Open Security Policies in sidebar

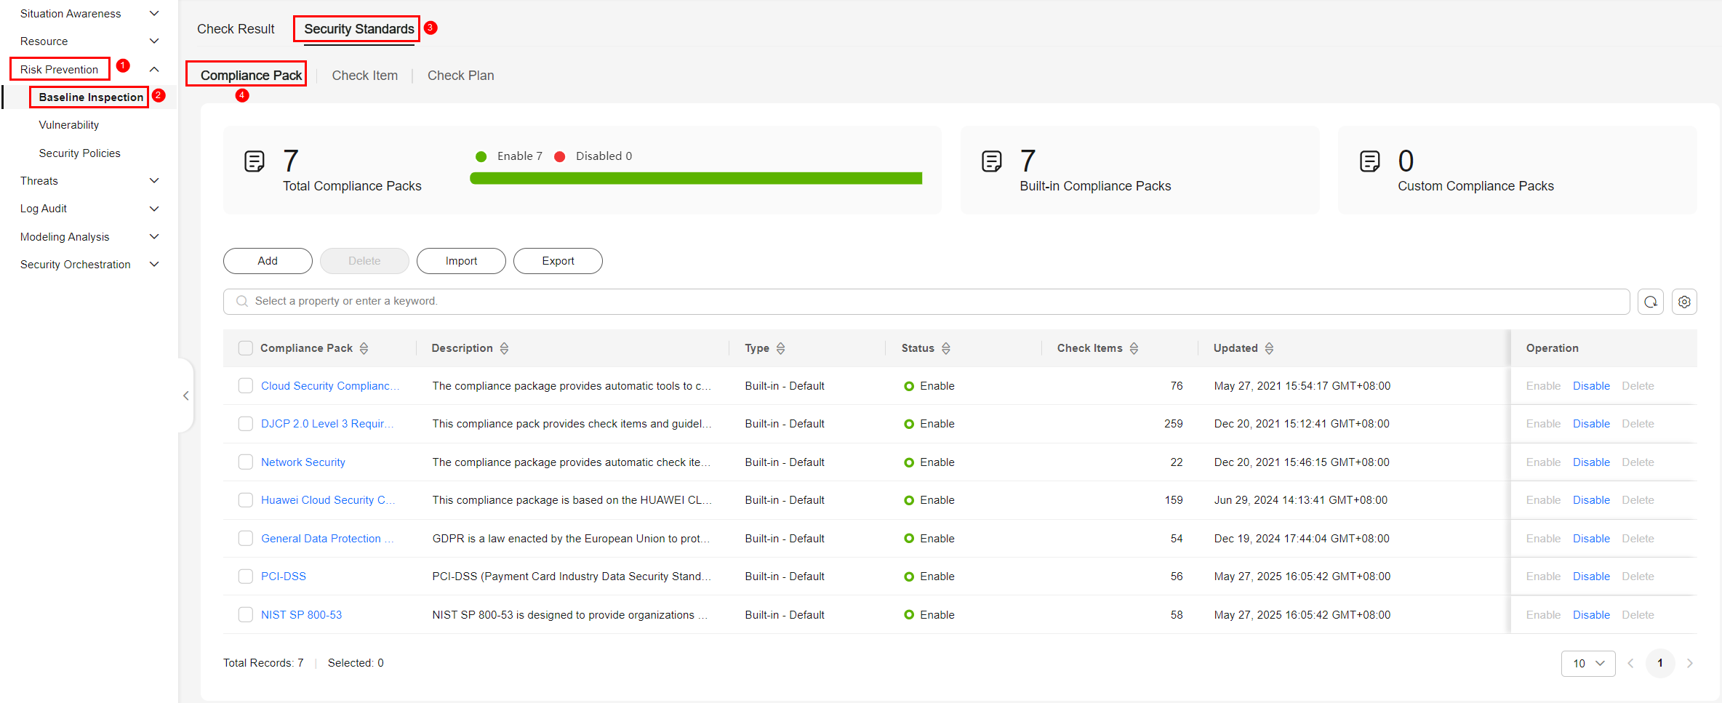pos(80,153)
